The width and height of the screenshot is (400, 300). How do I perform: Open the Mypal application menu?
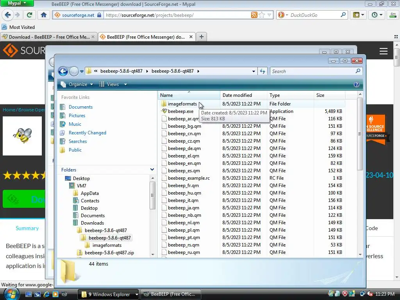tap(17, 3)
